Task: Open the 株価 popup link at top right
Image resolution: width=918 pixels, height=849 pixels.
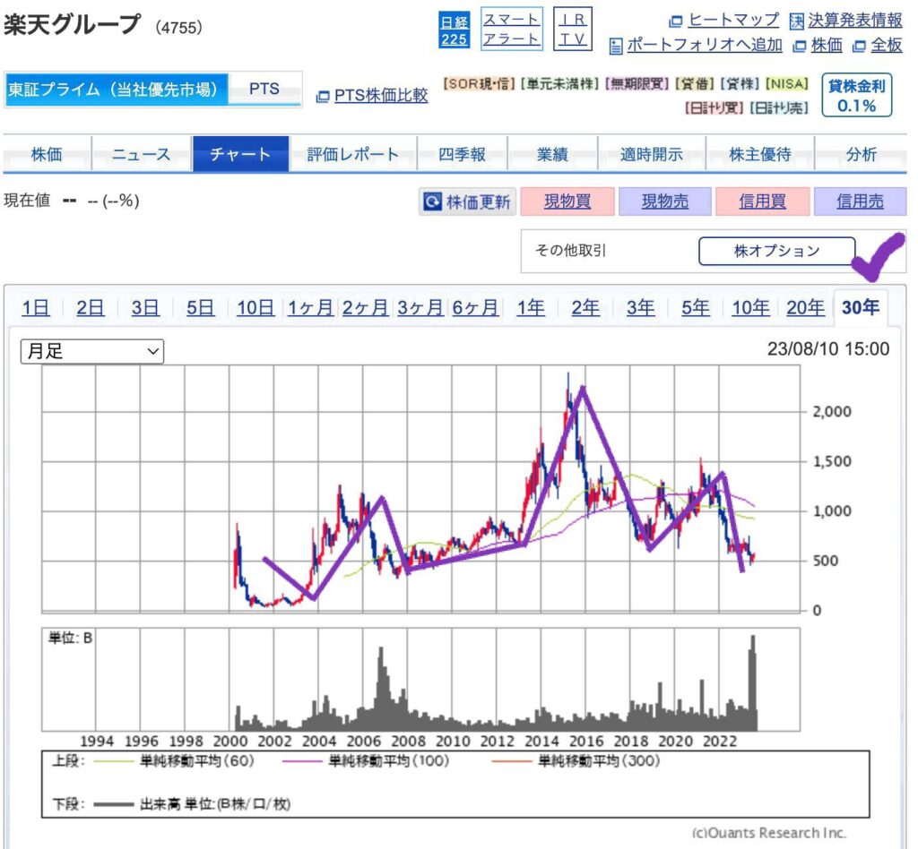Action: coord(827,45)
